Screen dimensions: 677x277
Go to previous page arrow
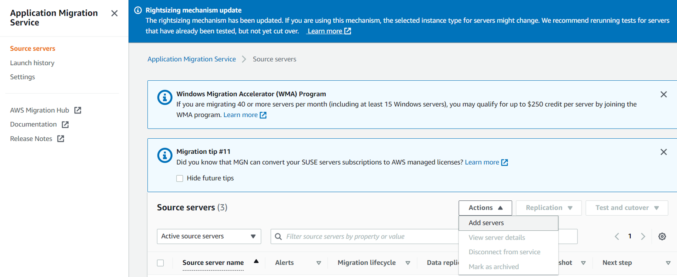617,236
